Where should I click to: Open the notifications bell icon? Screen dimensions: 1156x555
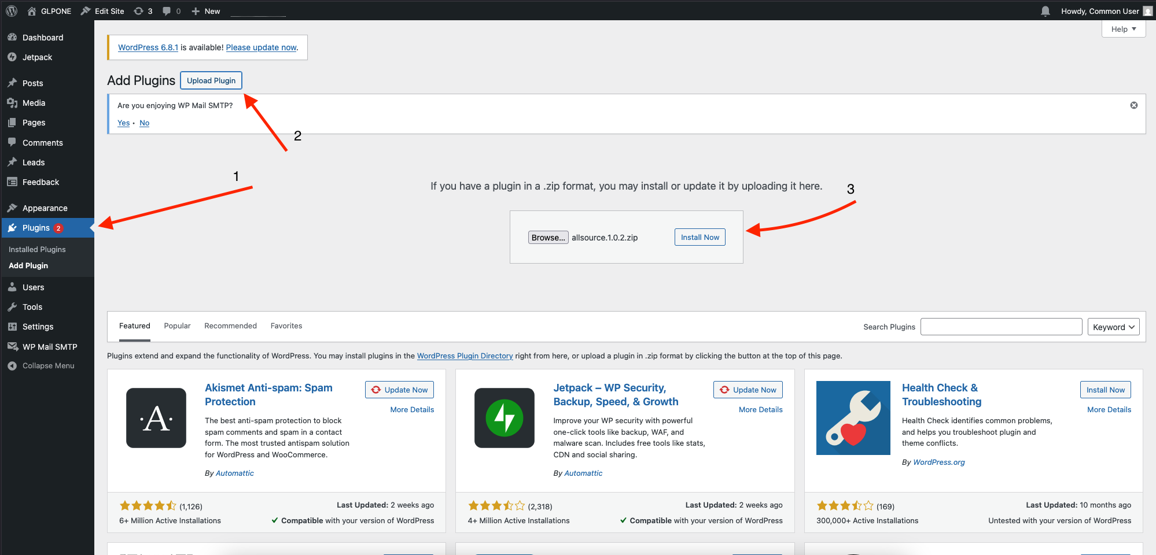1045,11
